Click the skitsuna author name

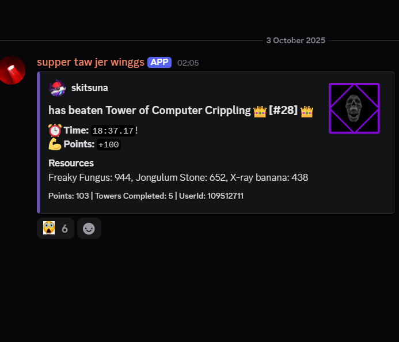[90, 88]
